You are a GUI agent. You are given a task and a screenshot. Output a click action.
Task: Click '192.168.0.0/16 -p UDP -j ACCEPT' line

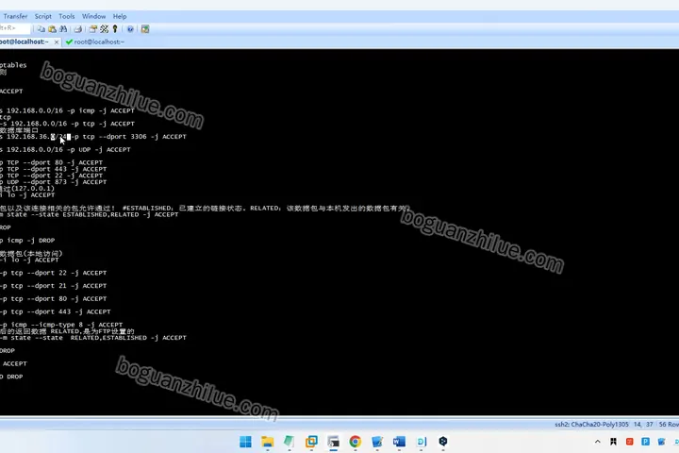(65, 149)
